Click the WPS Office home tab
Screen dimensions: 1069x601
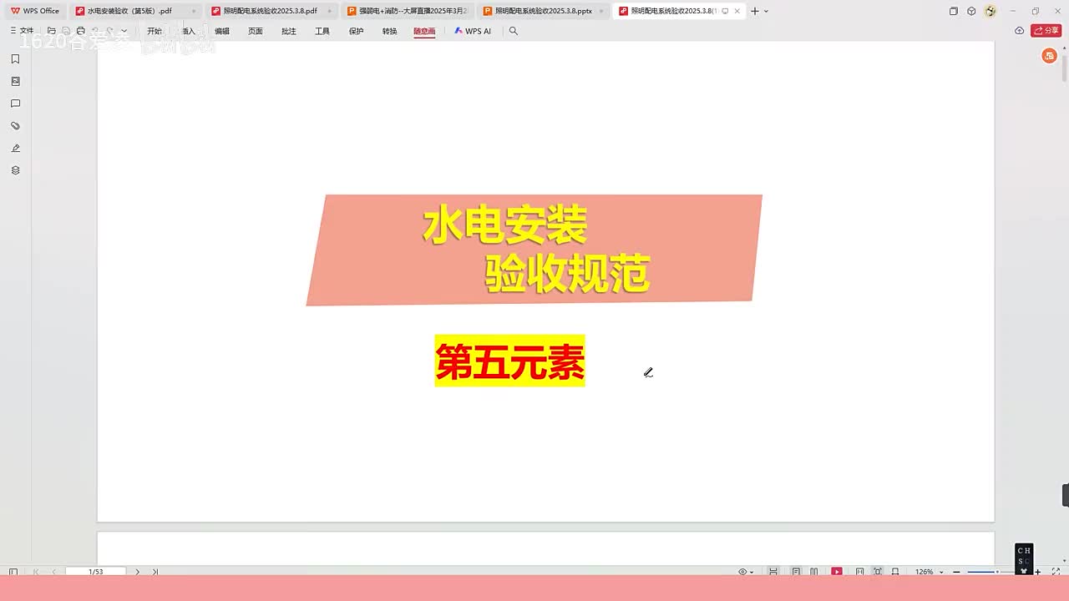click(x=35, y=11)
